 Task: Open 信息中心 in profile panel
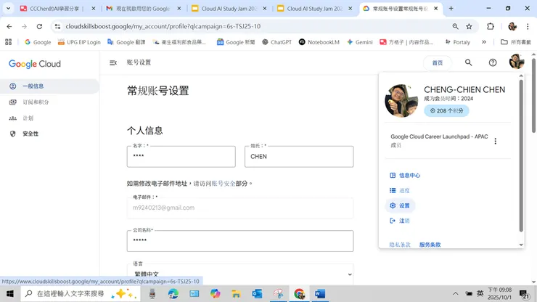coord(405,175)
